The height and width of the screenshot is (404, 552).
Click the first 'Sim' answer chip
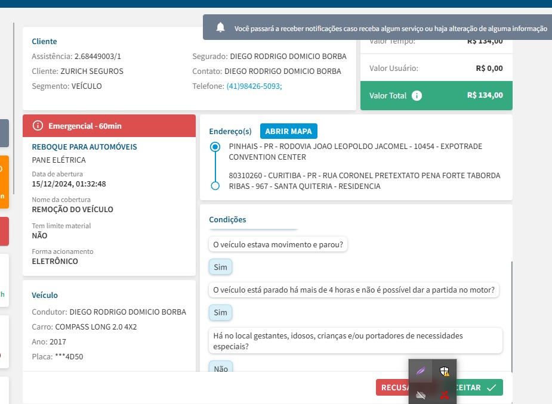click(220, 267)
